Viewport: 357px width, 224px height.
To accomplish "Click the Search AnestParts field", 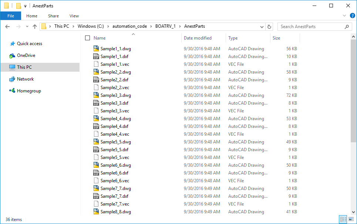I will pyautogui.click(x=311, y=27).
